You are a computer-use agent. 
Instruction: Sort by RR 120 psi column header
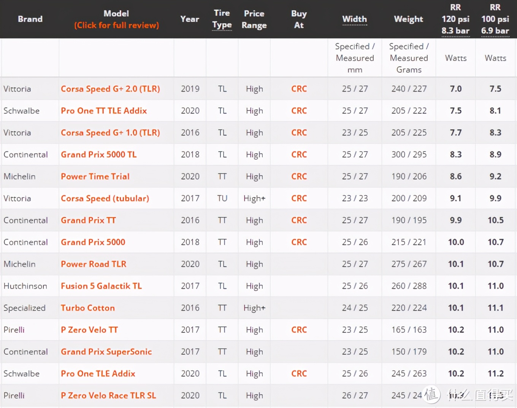point(455,19)
